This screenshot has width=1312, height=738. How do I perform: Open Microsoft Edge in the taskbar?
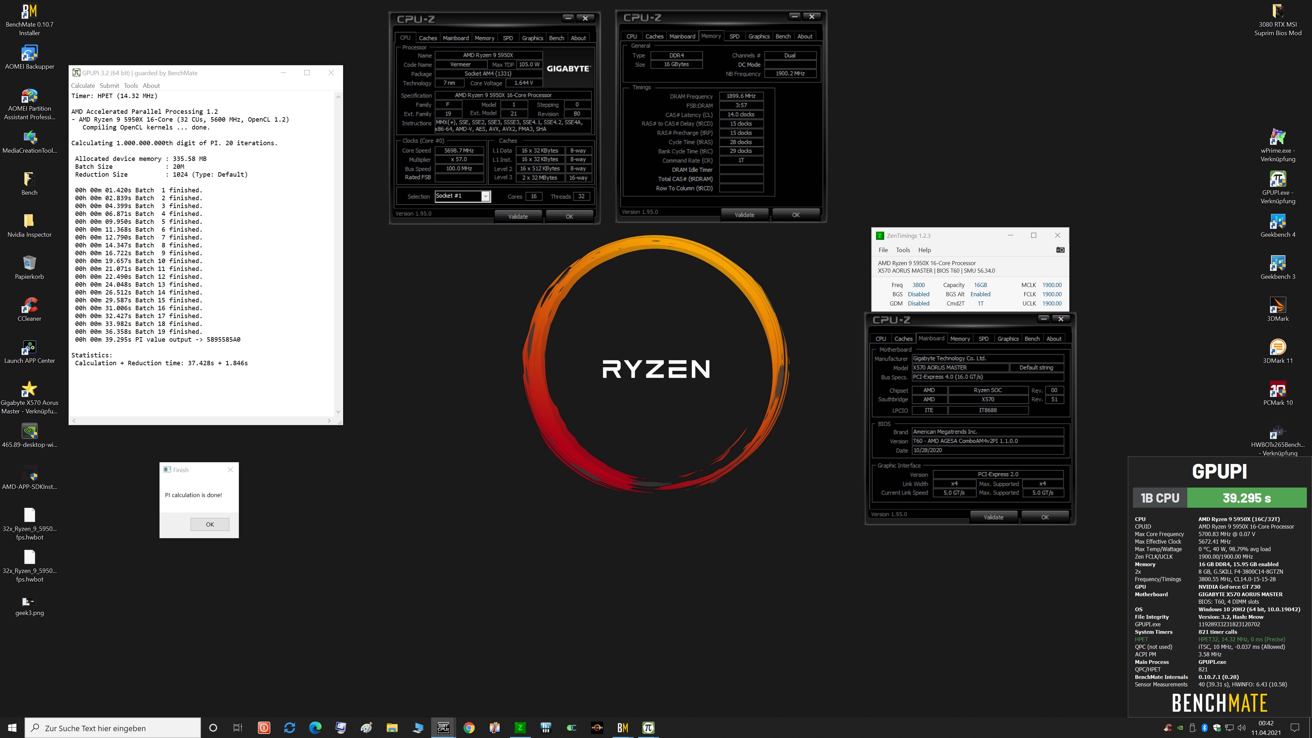pos(315,728)
